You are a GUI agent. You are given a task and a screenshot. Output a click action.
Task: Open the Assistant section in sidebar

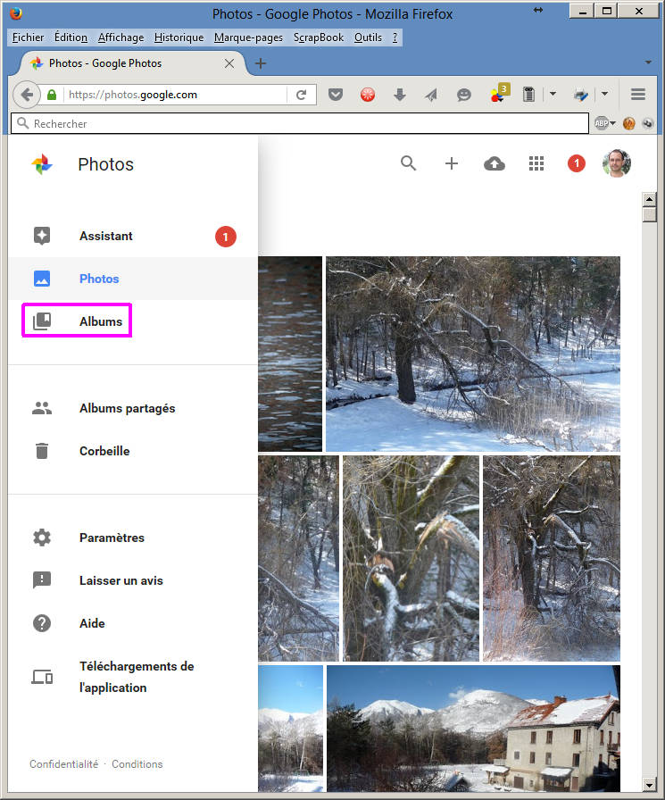click(x=133, y=236)
